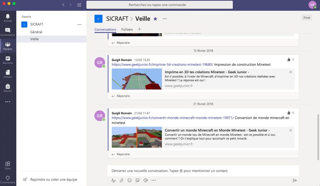This screenshot has width=320, height=186.
Task: Open the Réunions calendar
Action: (x=8, y=60)
